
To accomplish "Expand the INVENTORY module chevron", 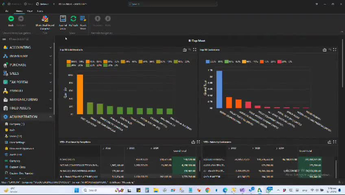I will [x=51, y=56].
